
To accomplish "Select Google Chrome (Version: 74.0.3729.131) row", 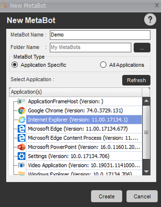I will 84,111.
